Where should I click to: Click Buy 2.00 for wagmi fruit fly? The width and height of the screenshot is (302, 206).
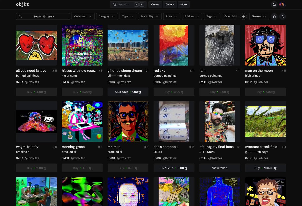point(36,168)
